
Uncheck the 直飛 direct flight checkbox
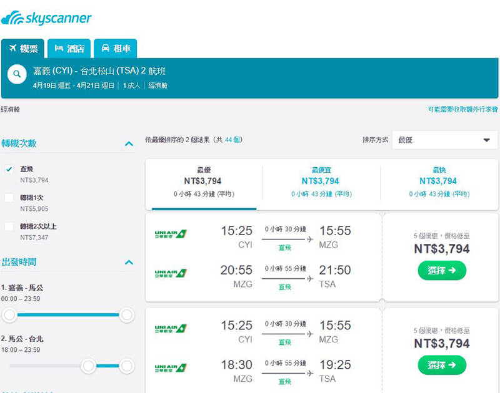[9, 169]
